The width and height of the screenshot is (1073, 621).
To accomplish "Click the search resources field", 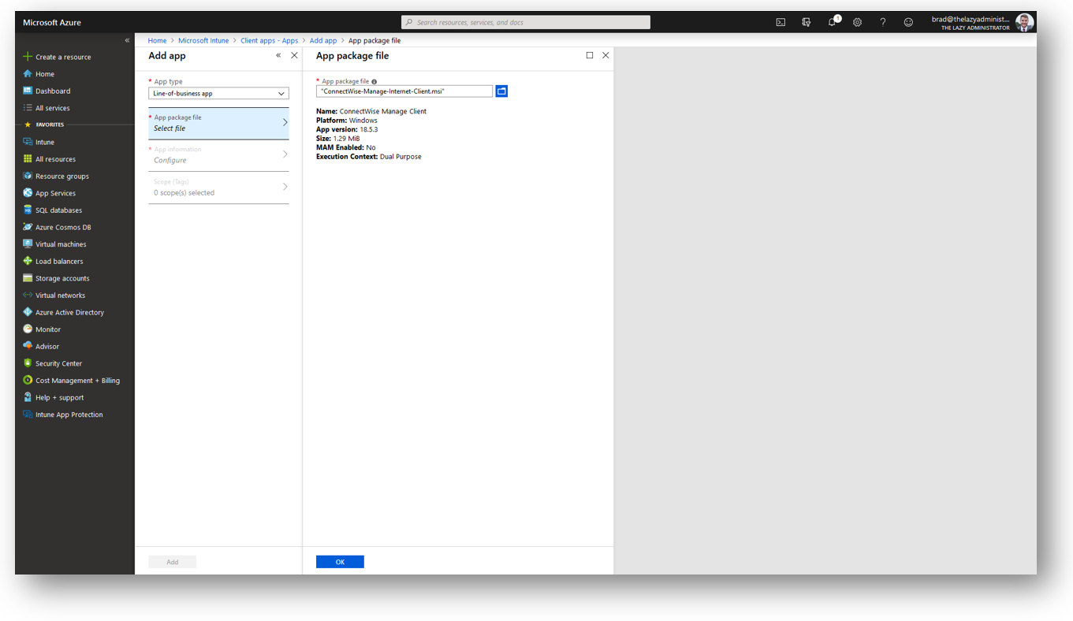I will 526,22.
